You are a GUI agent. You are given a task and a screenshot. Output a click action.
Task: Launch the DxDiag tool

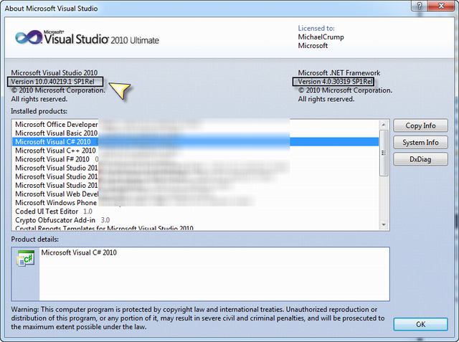tap(420, 159)
